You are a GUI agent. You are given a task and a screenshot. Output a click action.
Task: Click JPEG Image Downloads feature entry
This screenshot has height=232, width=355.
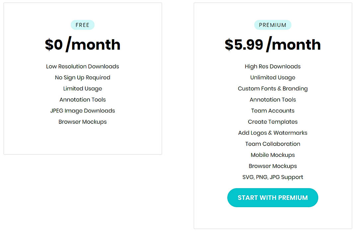pos(82,111)
